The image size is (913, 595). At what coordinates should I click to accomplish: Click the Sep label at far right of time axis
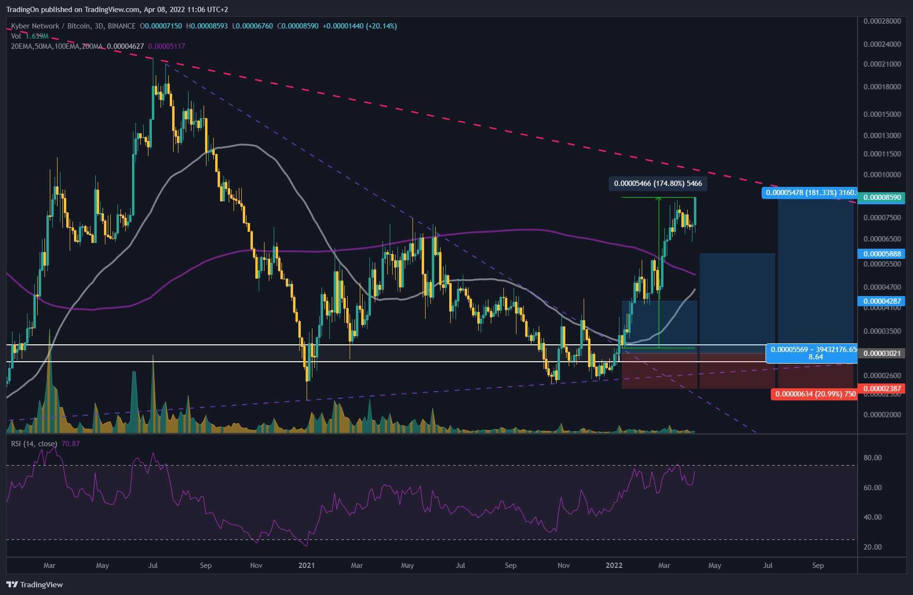click(x=818, y=566)
